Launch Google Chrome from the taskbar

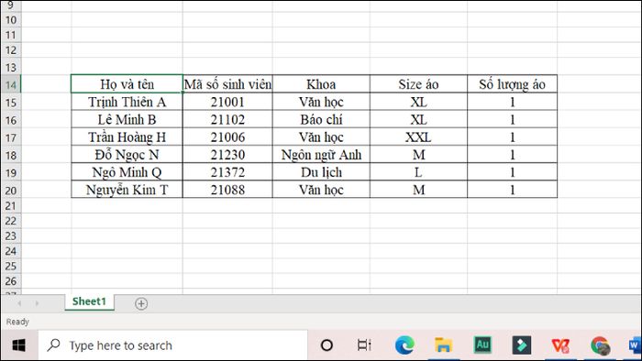tap(600, 345)
